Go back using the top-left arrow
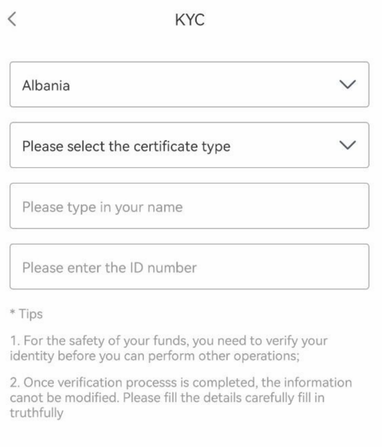 point(12,19)
